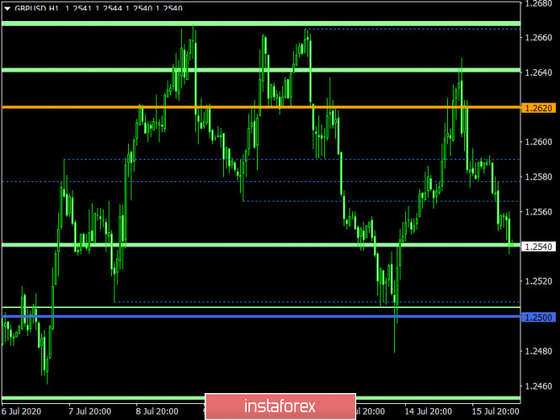Click the topmost green horizontal level line
The height and width of the screenshot is (420, 560).
coord(253,24)
